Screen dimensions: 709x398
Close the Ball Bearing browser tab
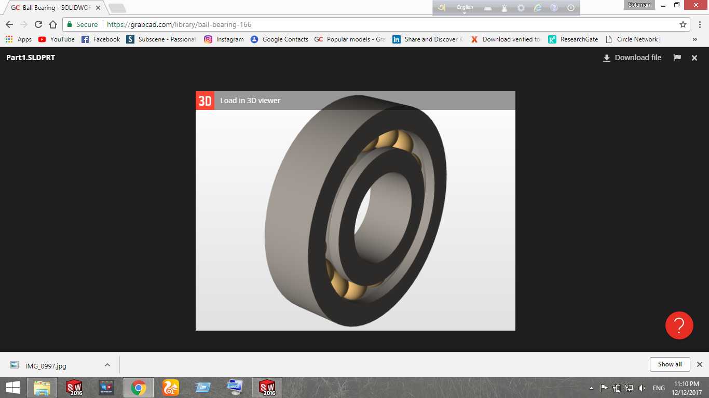tap(98, 8)
